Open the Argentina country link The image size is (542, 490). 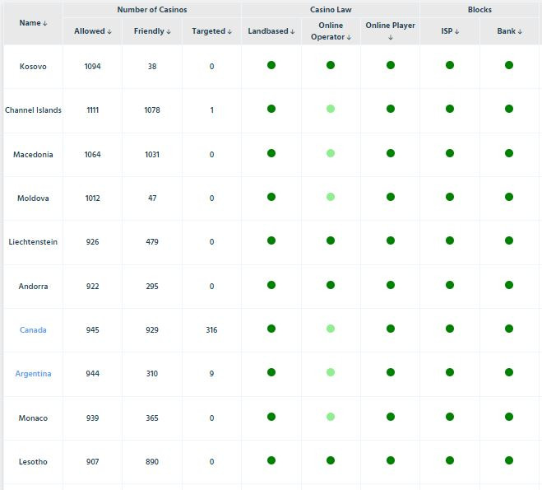point(33,374)
